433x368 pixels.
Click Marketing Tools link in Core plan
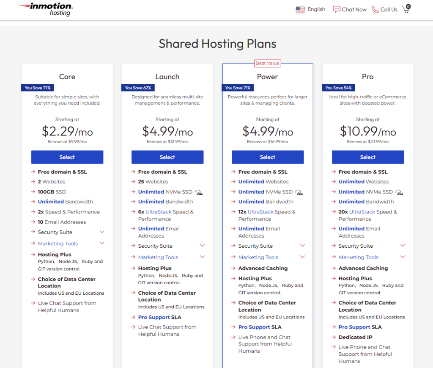(x=58, y=243)
